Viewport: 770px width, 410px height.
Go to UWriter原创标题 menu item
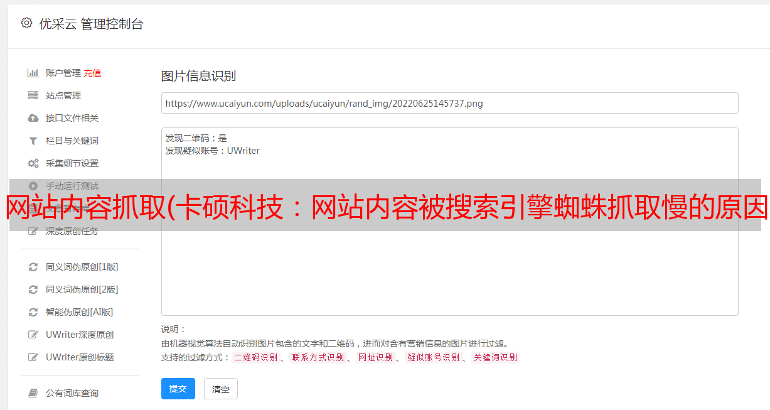pyautogui.click(x=80, y=357)
